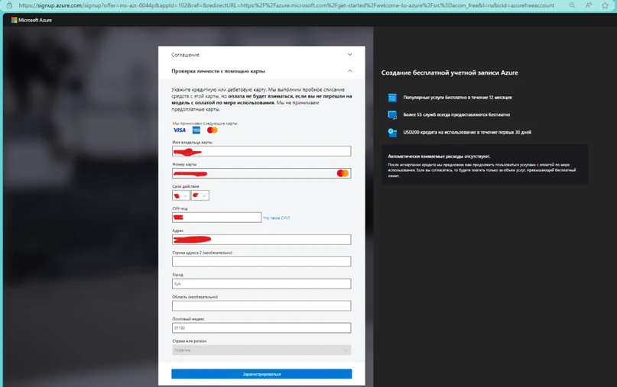Focus the Область optional field

[261, 305]
